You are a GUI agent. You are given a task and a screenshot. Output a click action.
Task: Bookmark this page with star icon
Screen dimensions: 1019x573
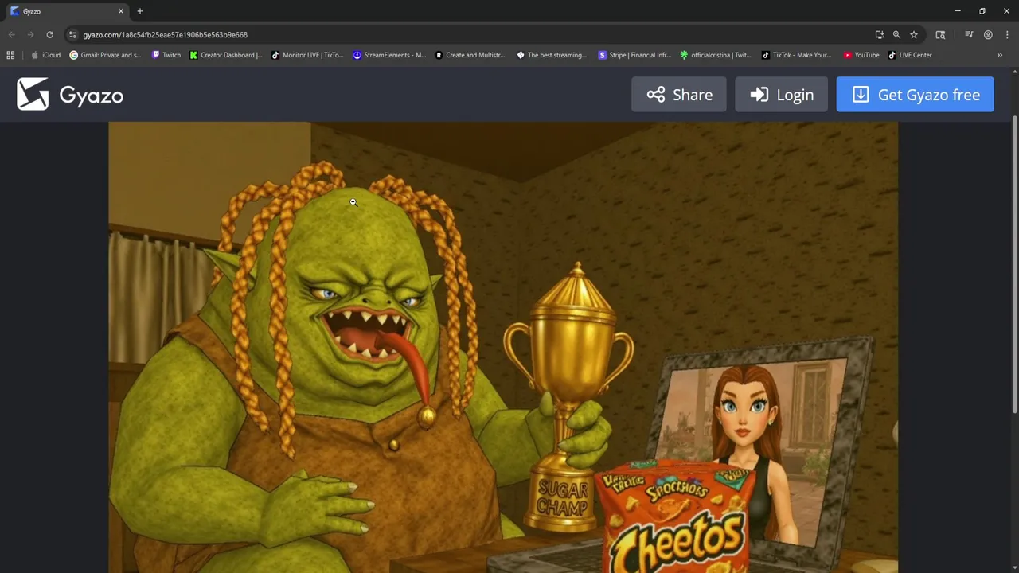914,35
